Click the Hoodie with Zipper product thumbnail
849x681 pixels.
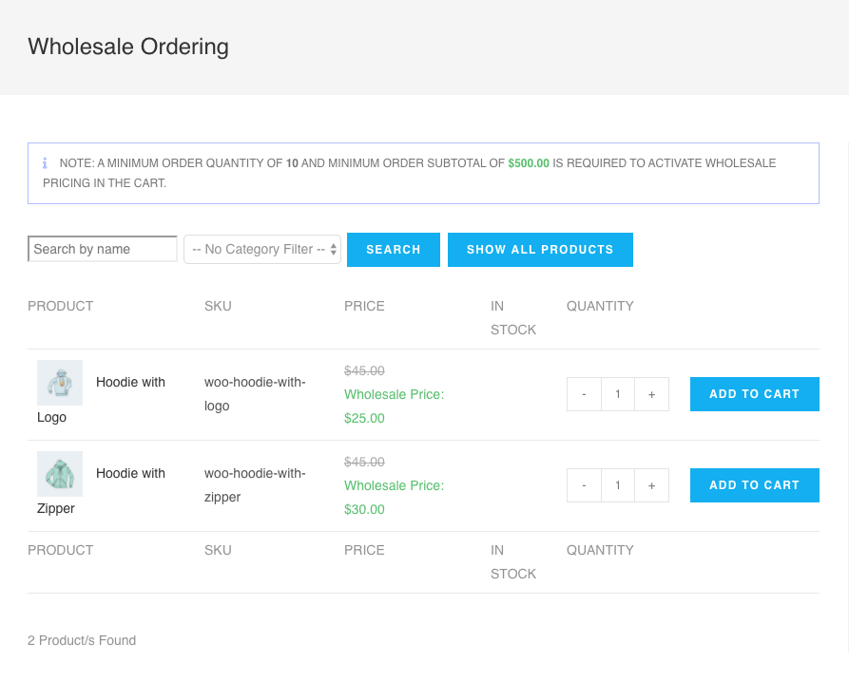(x=60, y=474)
